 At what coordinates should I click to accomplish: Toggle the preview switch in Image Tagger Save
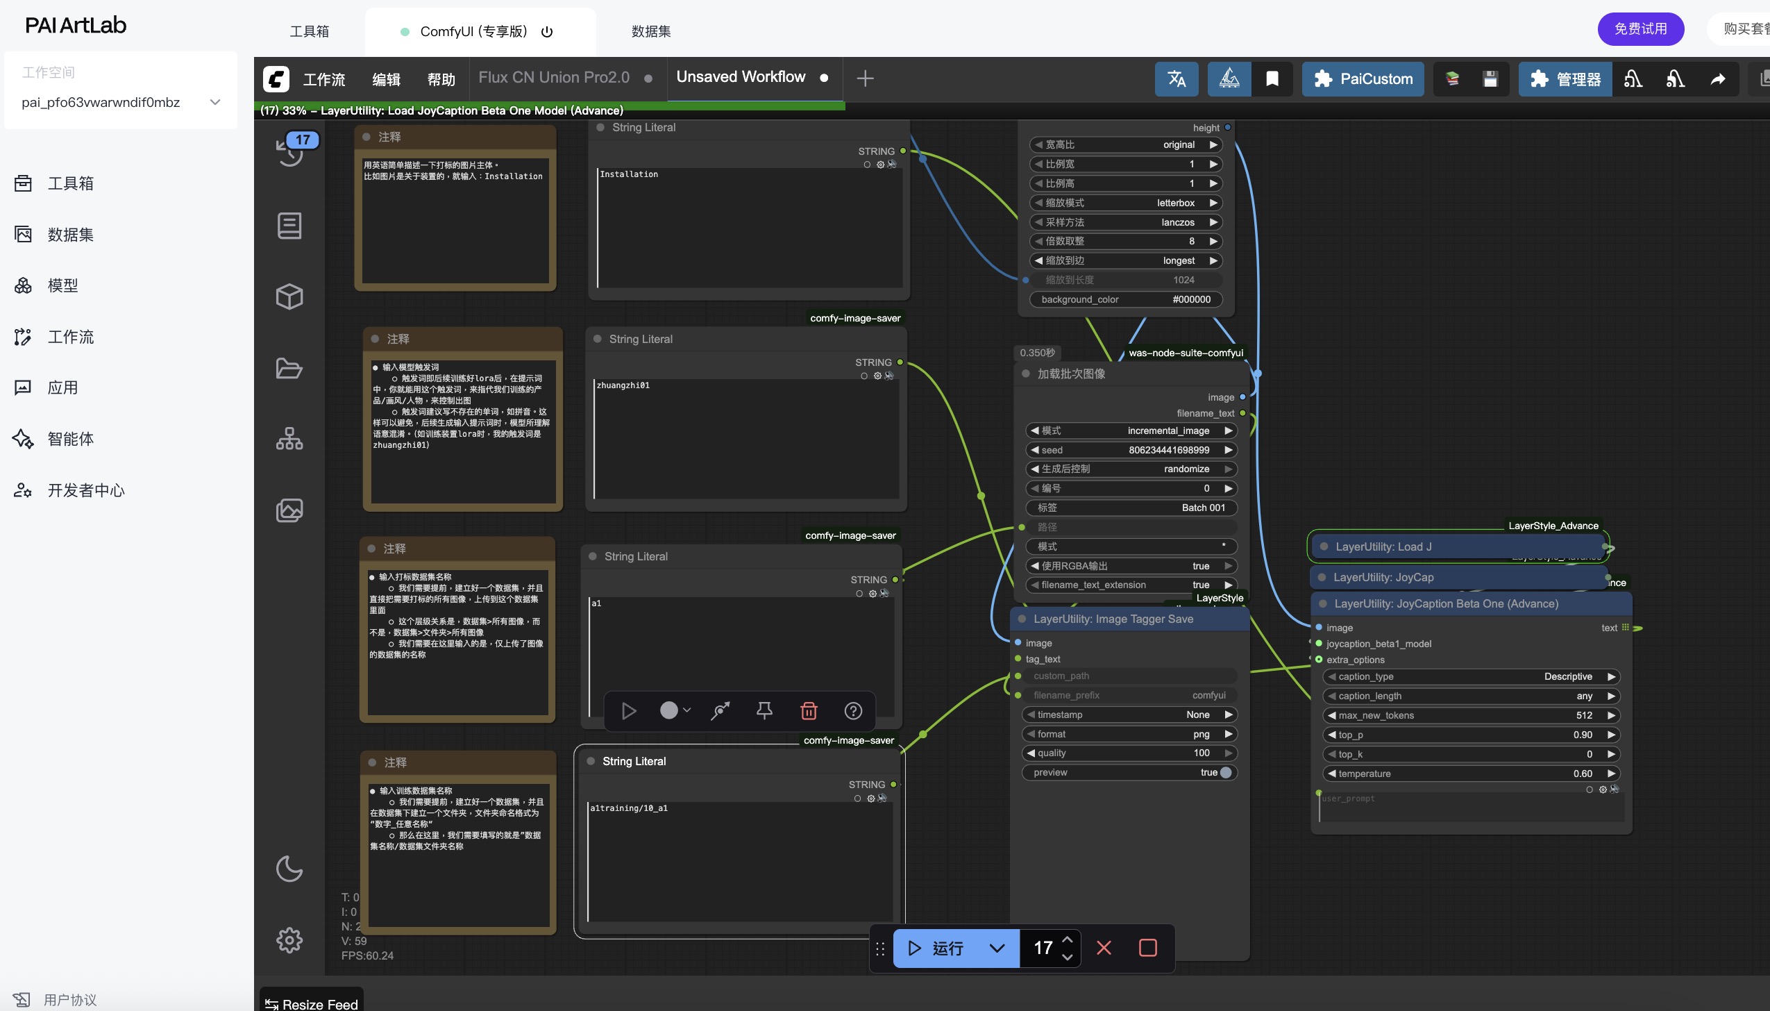pos(1225,772)
